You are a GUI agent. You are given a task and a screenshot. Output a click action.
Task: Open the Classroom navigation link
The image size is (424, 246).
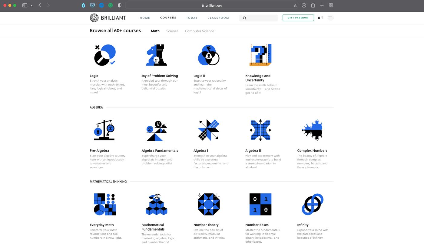click(218, 18)
